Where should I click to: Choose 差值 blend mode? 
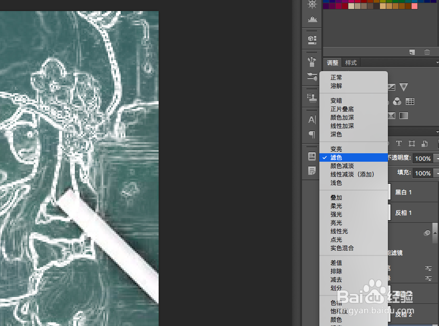coord(354,263)
